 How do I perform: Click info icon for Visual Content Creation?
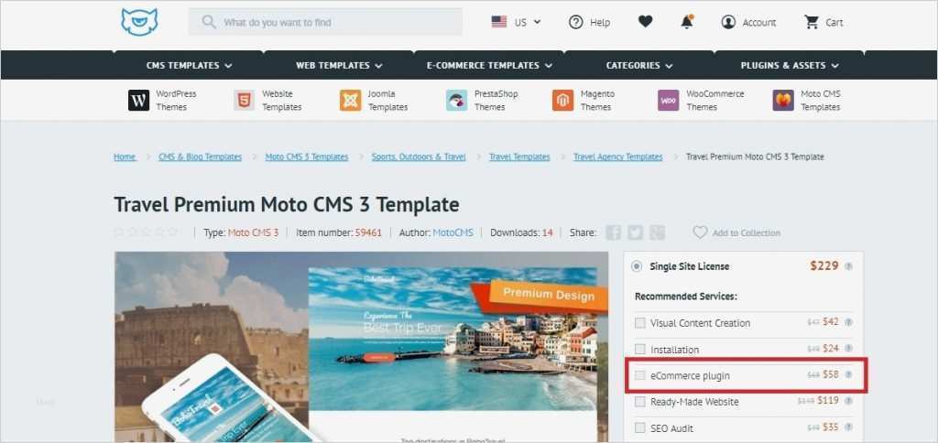[x=848, y=322]
